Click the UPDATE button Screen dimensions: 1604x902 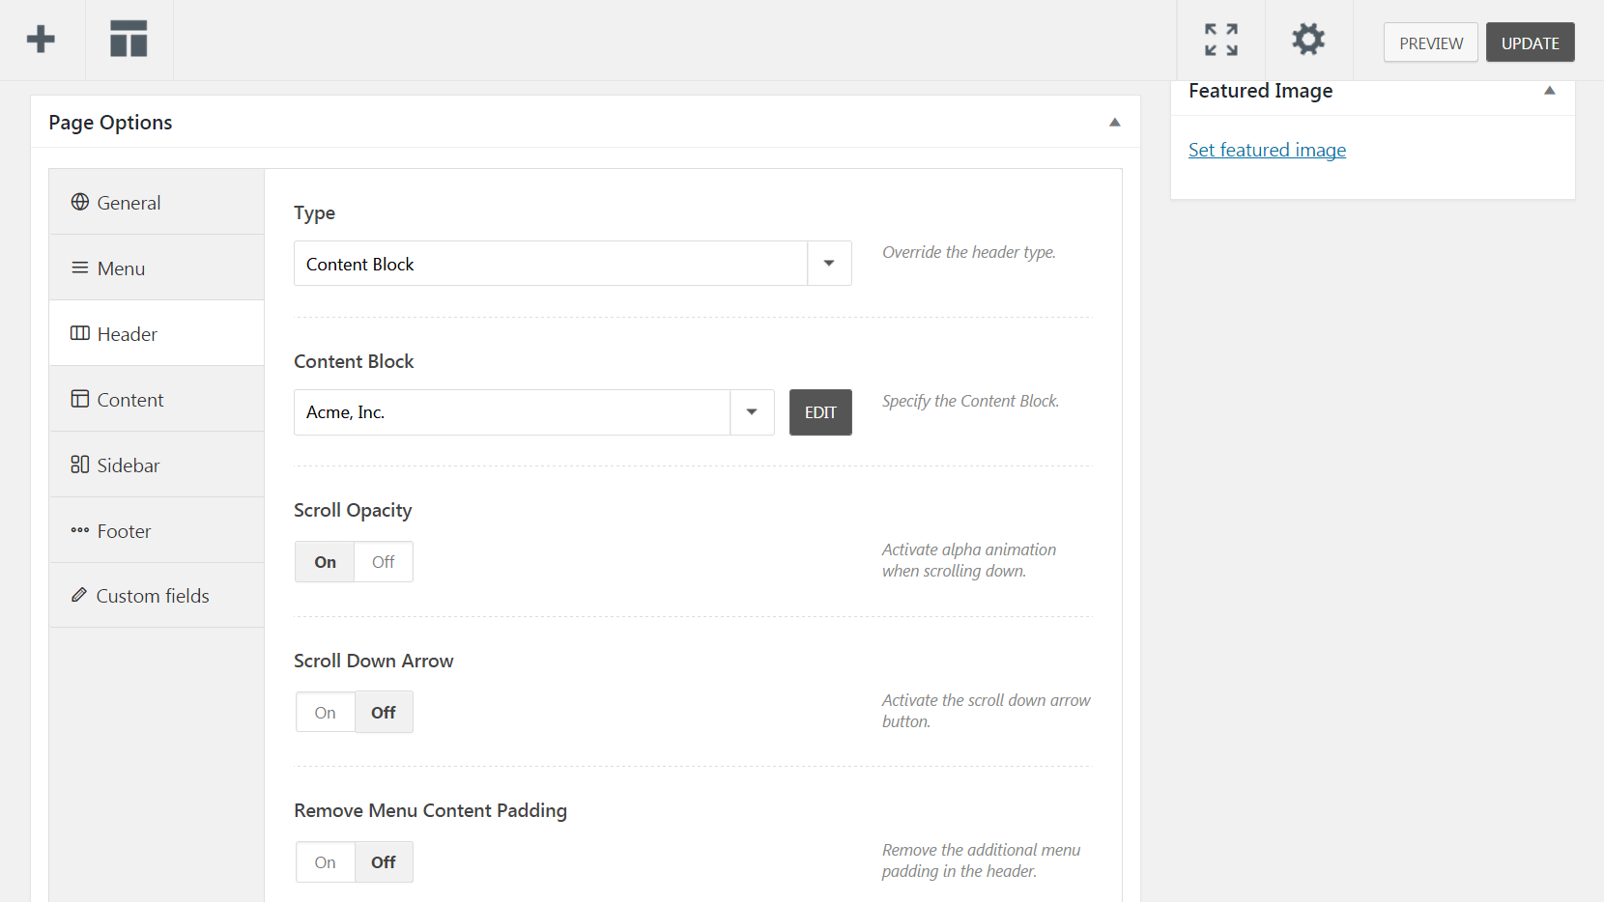(x=1531, y=42)
